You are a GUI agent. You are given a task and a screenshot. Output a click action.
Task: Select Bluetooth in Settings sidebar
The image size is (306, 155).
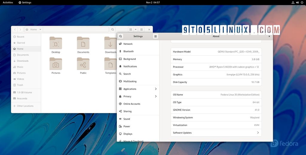coord(138,51)
